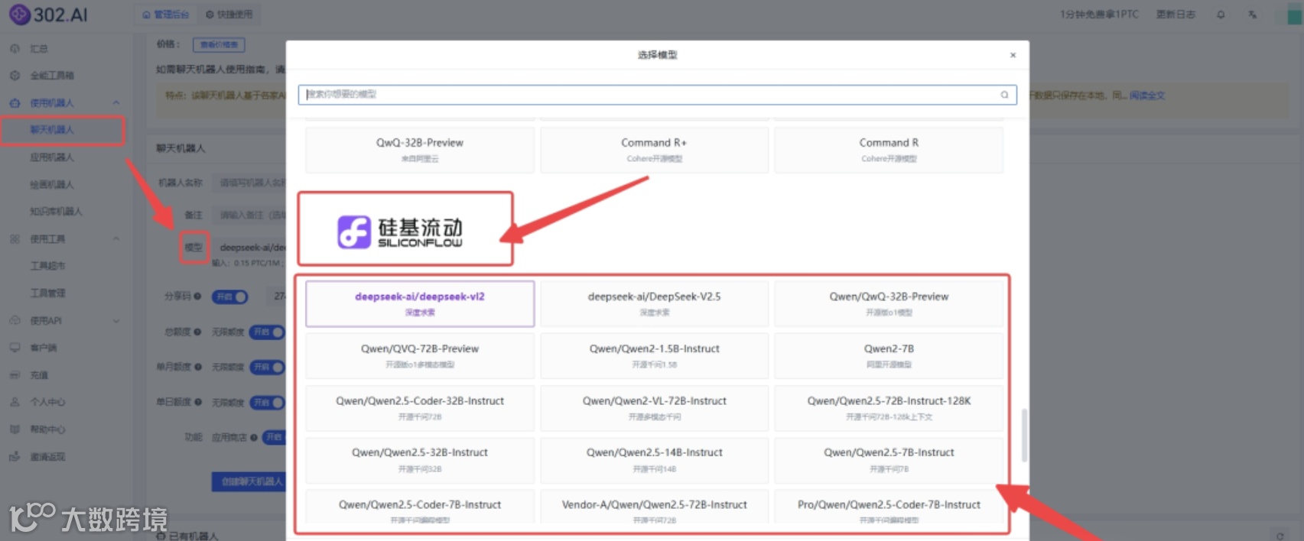
Task: Select the deepseek-ai/DeepSeek-V2.5 model card
Action: (x=654, y=304)
